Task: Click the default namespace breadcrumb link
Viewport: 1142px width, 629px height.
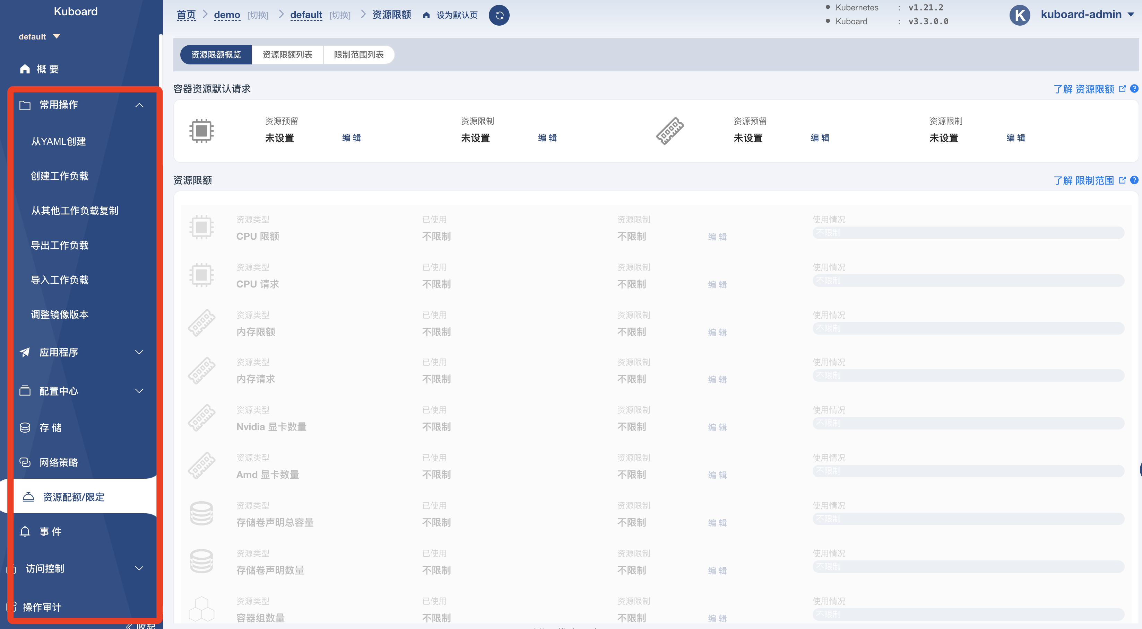Action: tap(306, 15)
